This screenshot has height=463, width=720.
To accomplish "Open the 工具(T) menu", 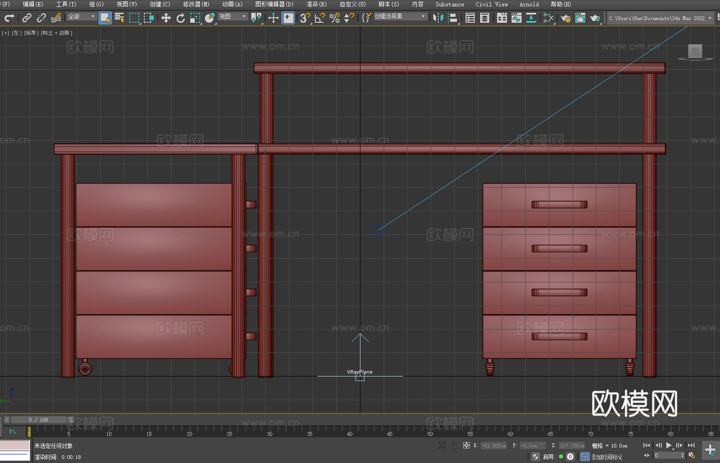I will (66, 4).
